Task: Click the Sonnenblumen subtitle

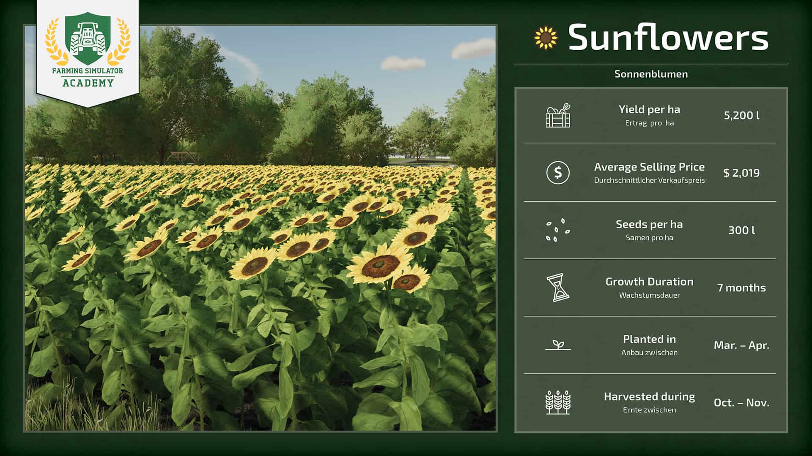Action: click(651, 74)
